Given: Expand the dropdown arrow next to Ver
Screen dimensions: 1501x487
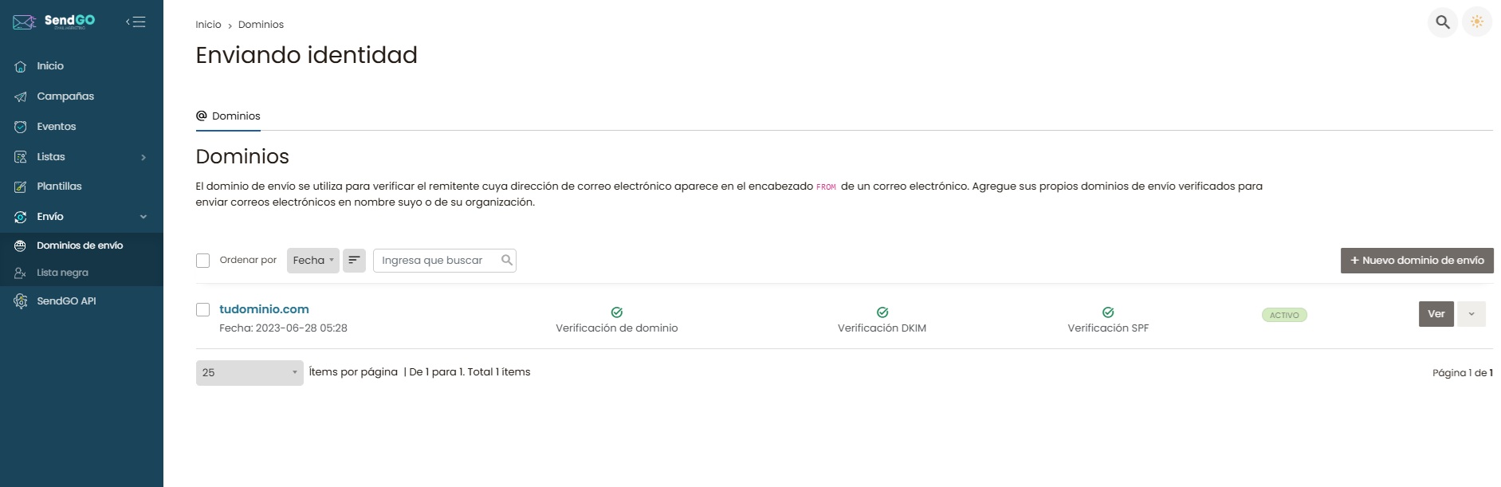Looking at the screenshot, I should coord(1472,314).
